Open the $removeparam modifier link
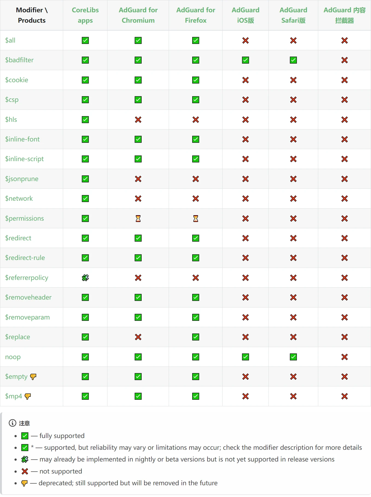 coord(27,317)
